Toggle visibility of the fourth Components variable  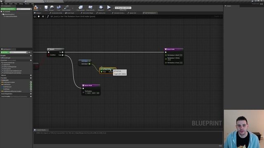[x=31, y=89]
